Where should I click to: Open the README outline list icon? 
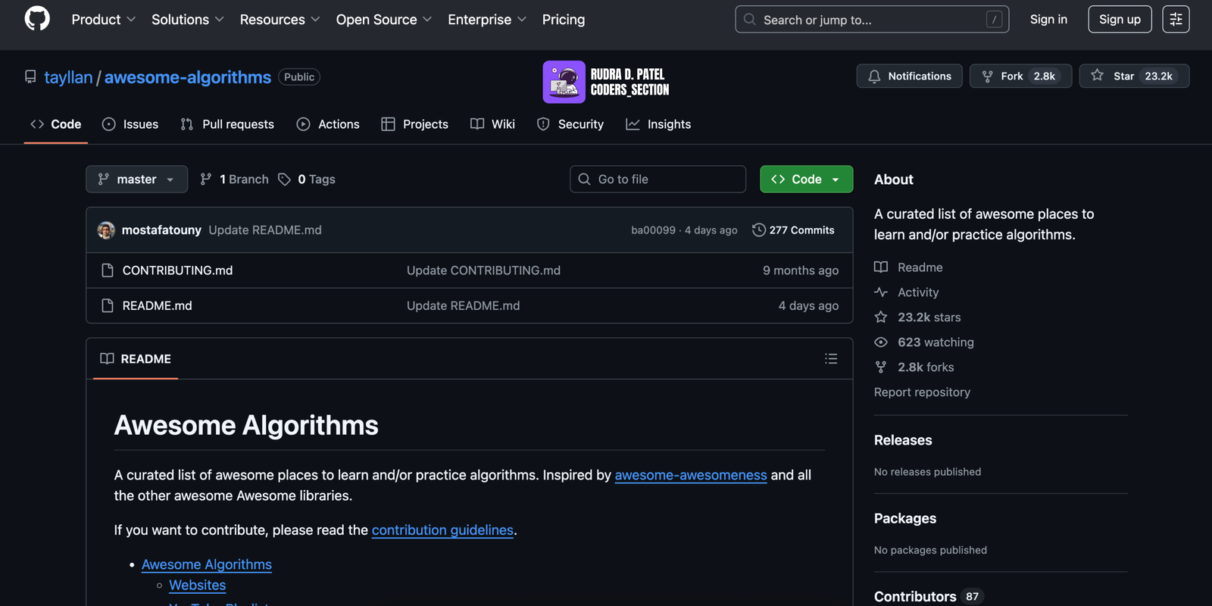(831, 359)
